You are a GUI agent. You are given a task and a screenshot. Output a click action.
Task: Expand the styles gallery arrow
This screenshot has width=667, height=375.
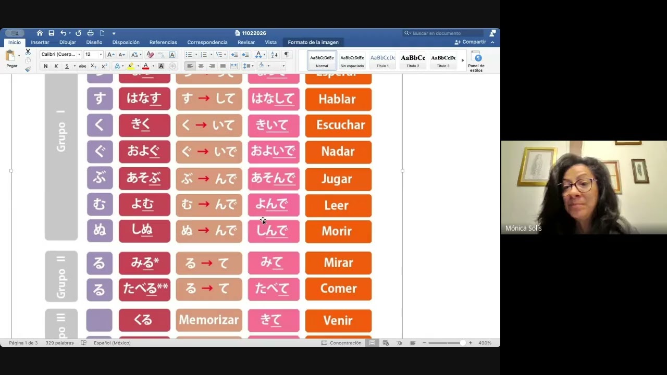tap(463, 60)
